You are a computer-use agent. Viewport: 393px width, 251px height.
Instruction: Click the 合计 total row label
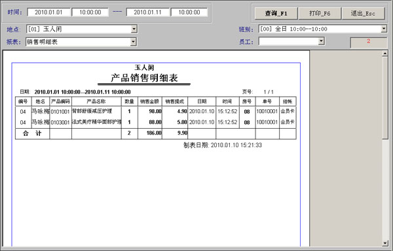(32, 133)
